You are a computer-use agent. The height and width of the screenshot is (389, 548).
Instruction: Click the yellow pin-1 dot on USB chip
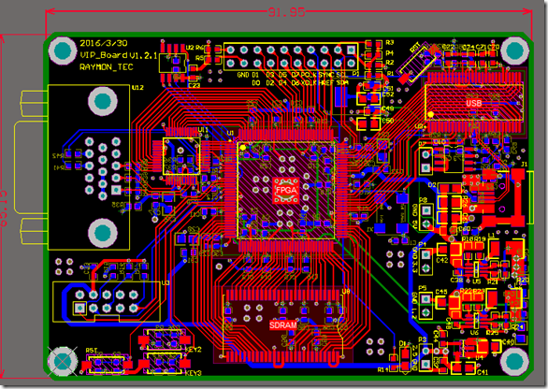pyautogui.click(x=431, y=114)
